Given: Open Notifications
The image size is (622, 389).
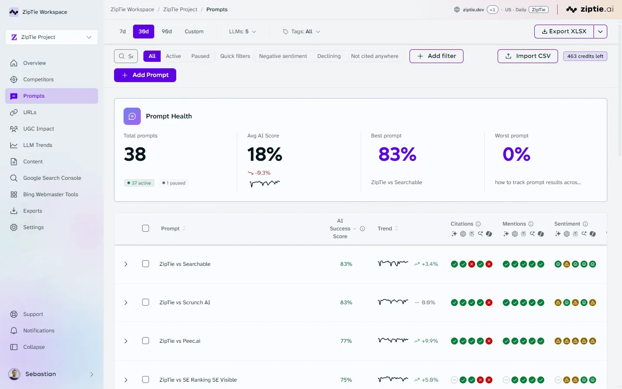Looking at the screenshot, I should 51,331.
